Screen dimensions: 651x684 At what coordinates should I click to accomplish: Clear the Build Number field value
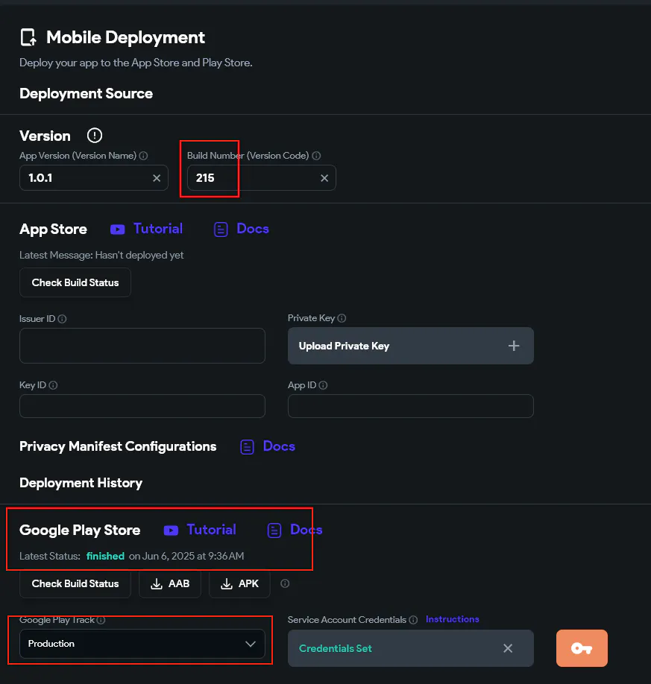[x=324, y=178]
